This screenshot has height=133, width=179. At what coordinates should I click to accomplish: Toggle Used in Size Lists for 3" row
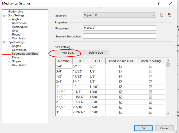click(121, 112)
